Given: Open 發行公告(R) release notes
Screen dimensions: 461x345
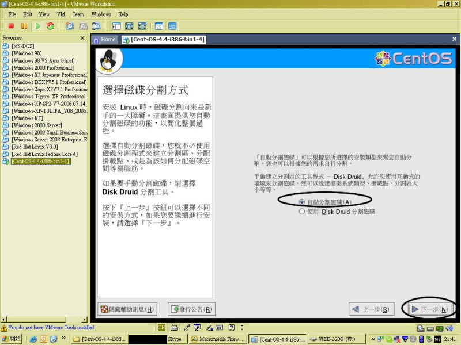Looking at the screenshot, I should tap(192, 309).
